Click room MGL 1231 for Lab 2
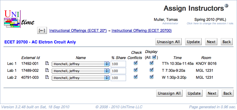This screenshot has width=237, height=110. click(205, 78)
